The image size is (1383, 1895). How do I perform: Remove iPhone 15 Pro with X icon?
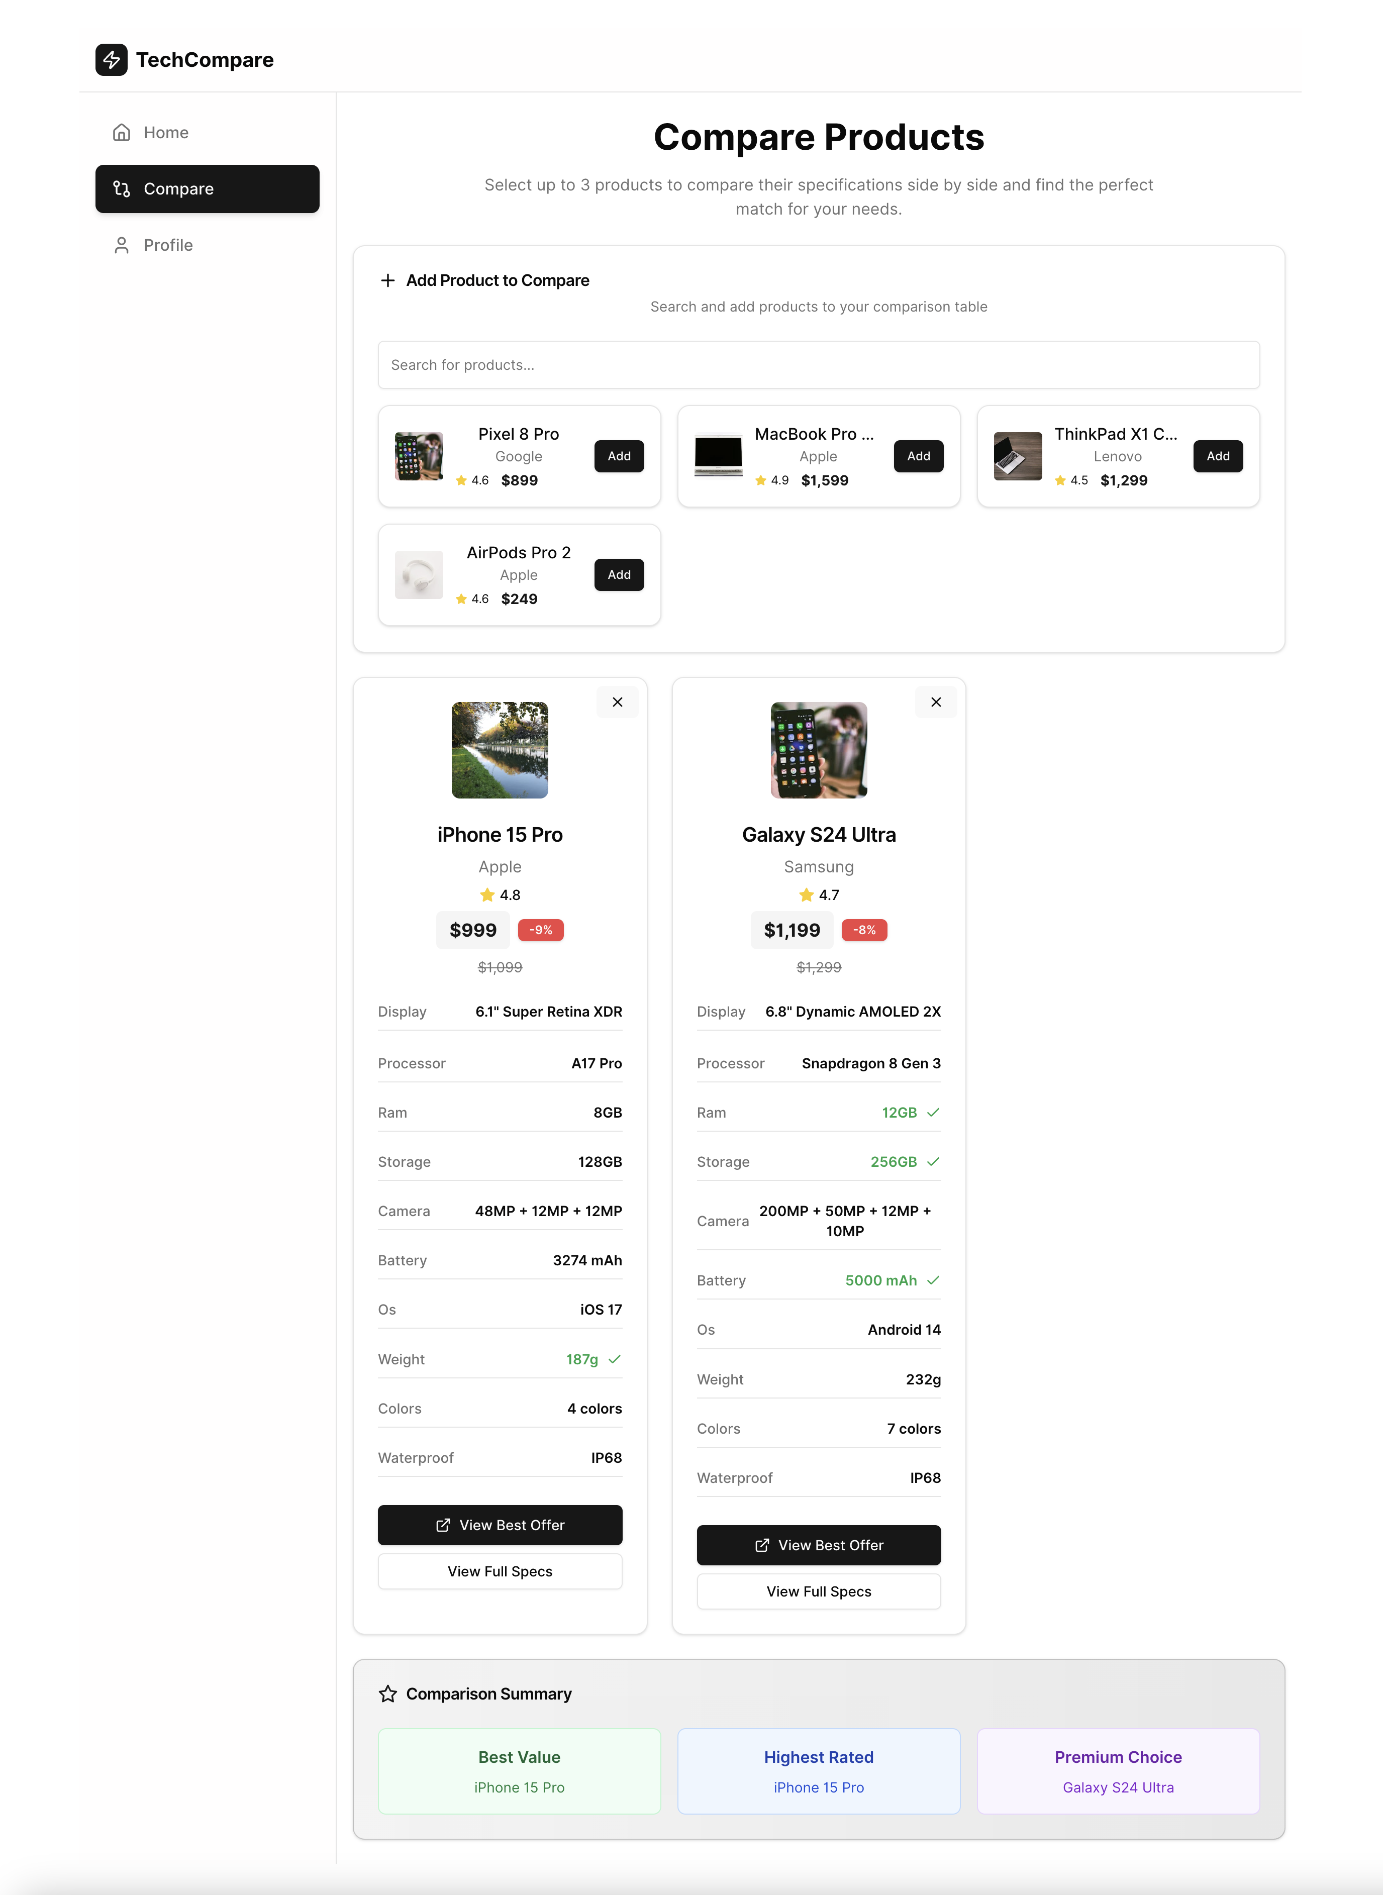pyautogui.click(x=617, y=702)
